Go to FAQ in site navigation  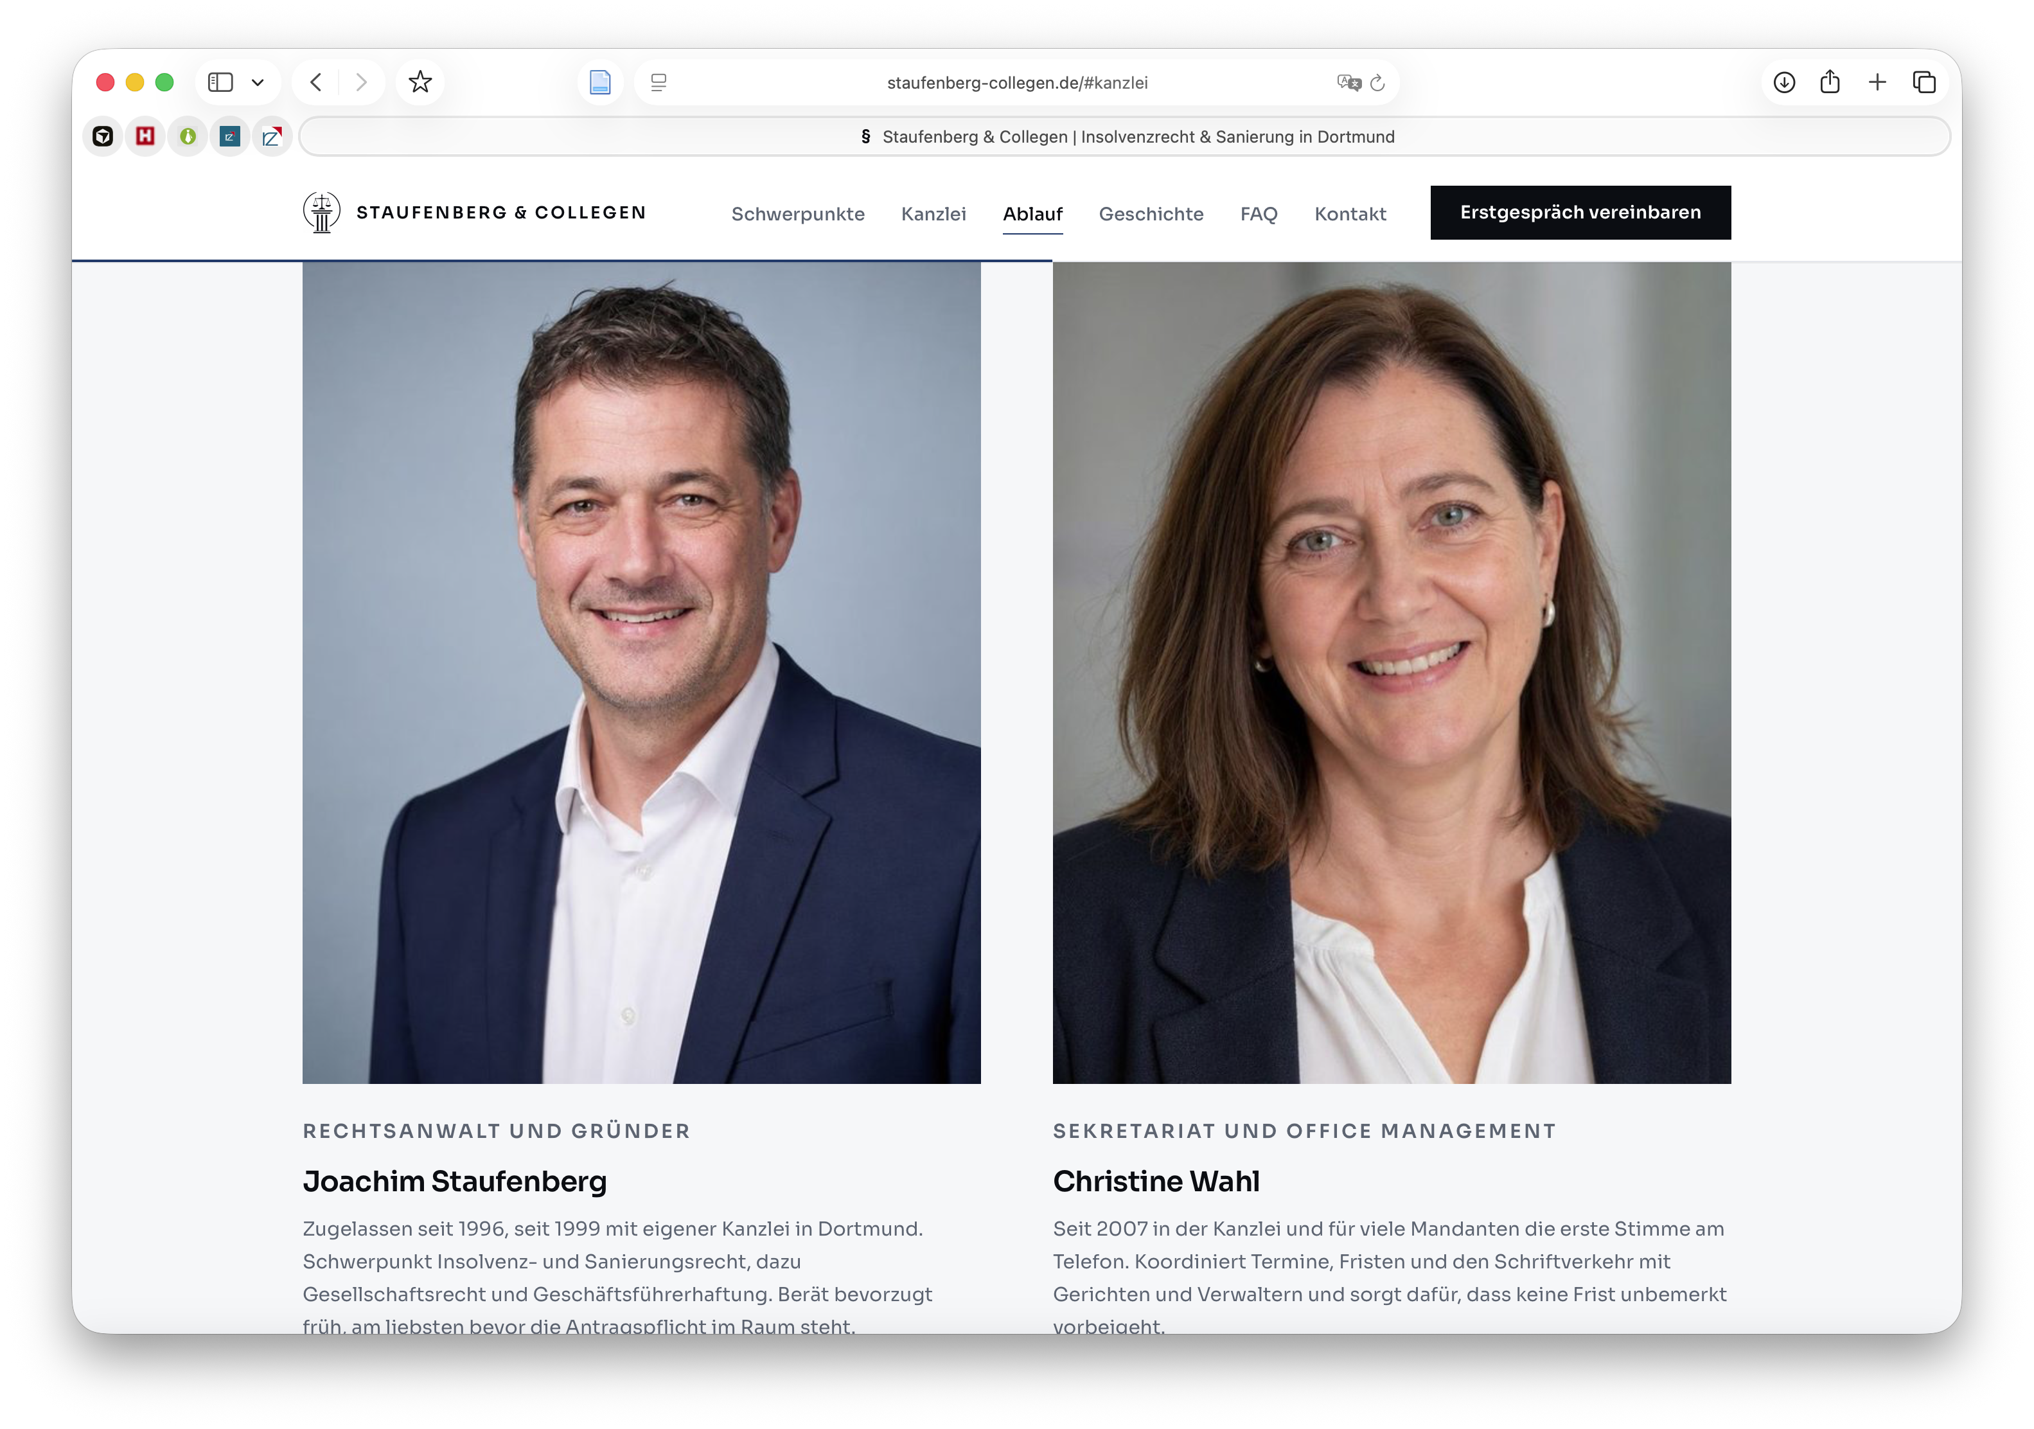pyautogui.click(x=1259, y=213)
